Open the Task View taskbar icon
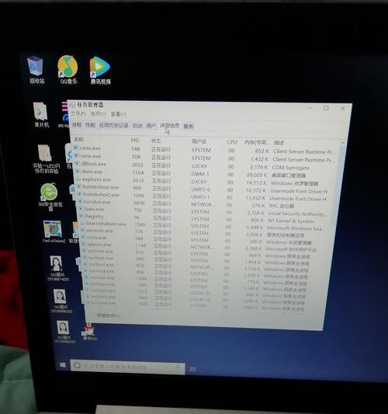 (192, 370)
